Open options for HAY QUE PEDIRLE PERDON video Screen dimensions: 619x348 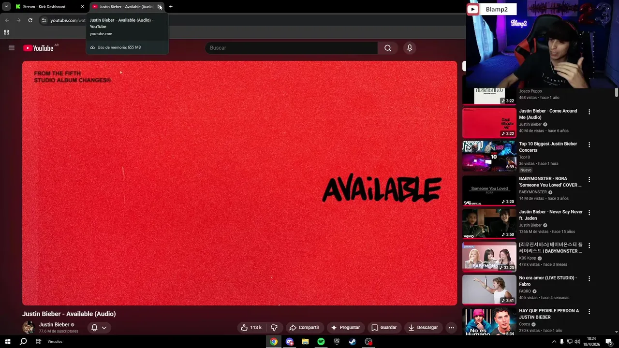(589, 312)
